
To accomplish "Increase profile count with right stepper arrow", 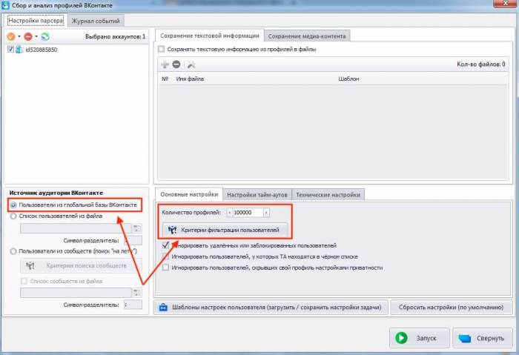I will [266, 213].
